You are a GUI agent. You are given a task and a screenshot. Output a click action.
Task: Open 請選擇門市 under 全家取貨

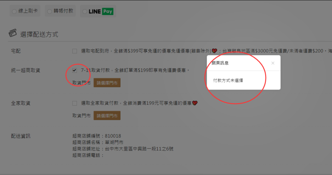pyautogui.click(x=107, y=116)
